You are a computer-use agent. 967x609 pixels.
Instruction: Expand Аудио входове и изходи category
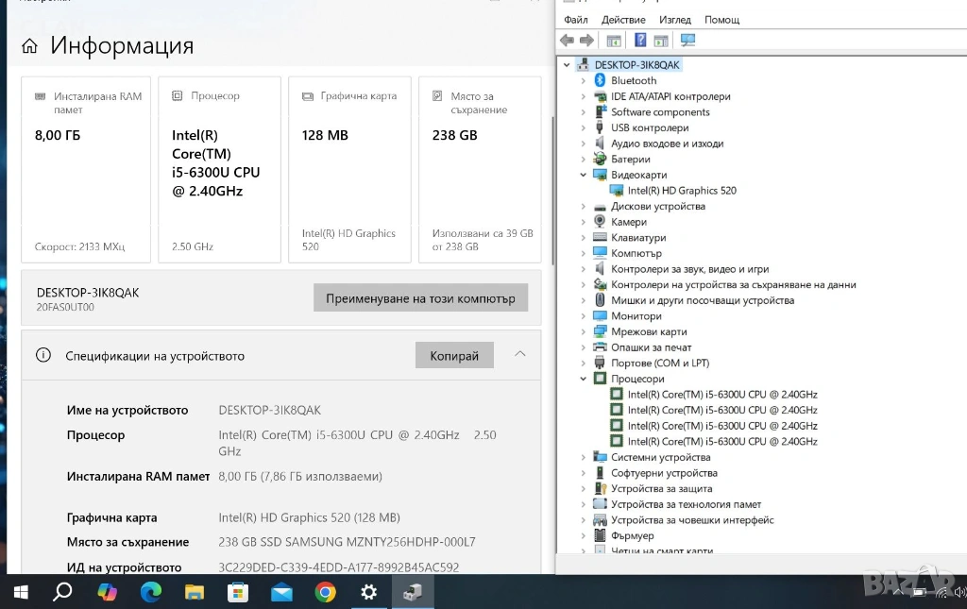583,144
